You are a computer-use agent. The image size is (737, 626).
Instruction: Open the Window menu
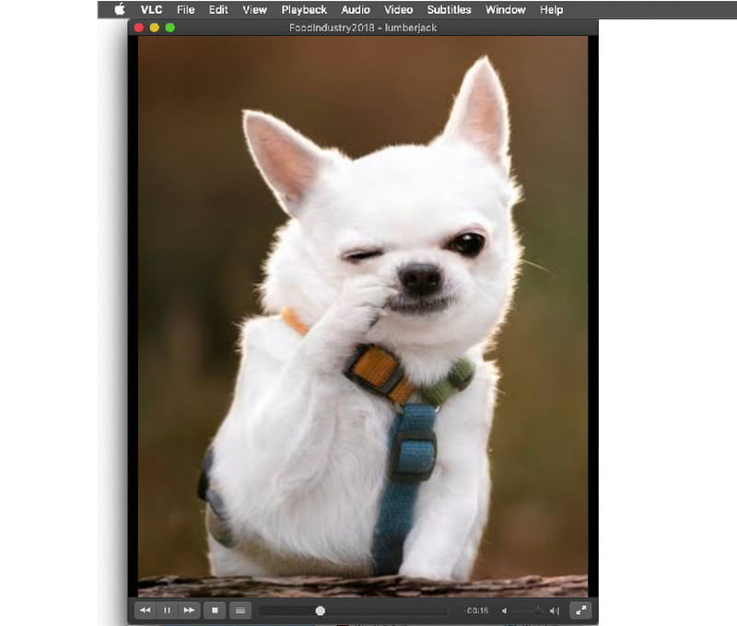click(x=505, y=10)
